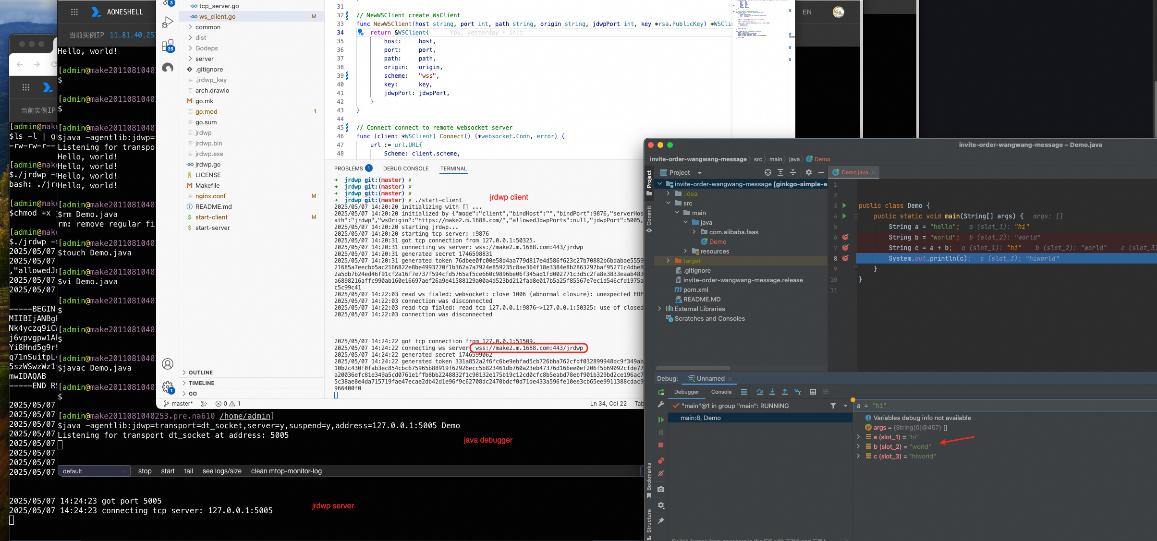Image resolution: width=1157 pixels, height=541 pixels.
Task: Click Collapse All in Project panel
Action: pyautogui.click(x=792, y=172)
